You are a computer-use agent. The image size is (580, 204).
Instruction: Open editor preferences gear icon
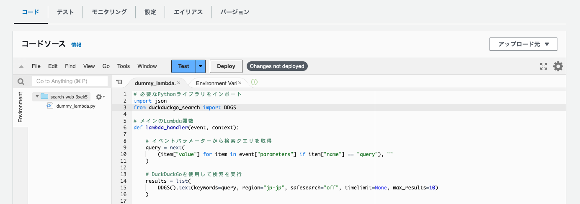(558, 66)
